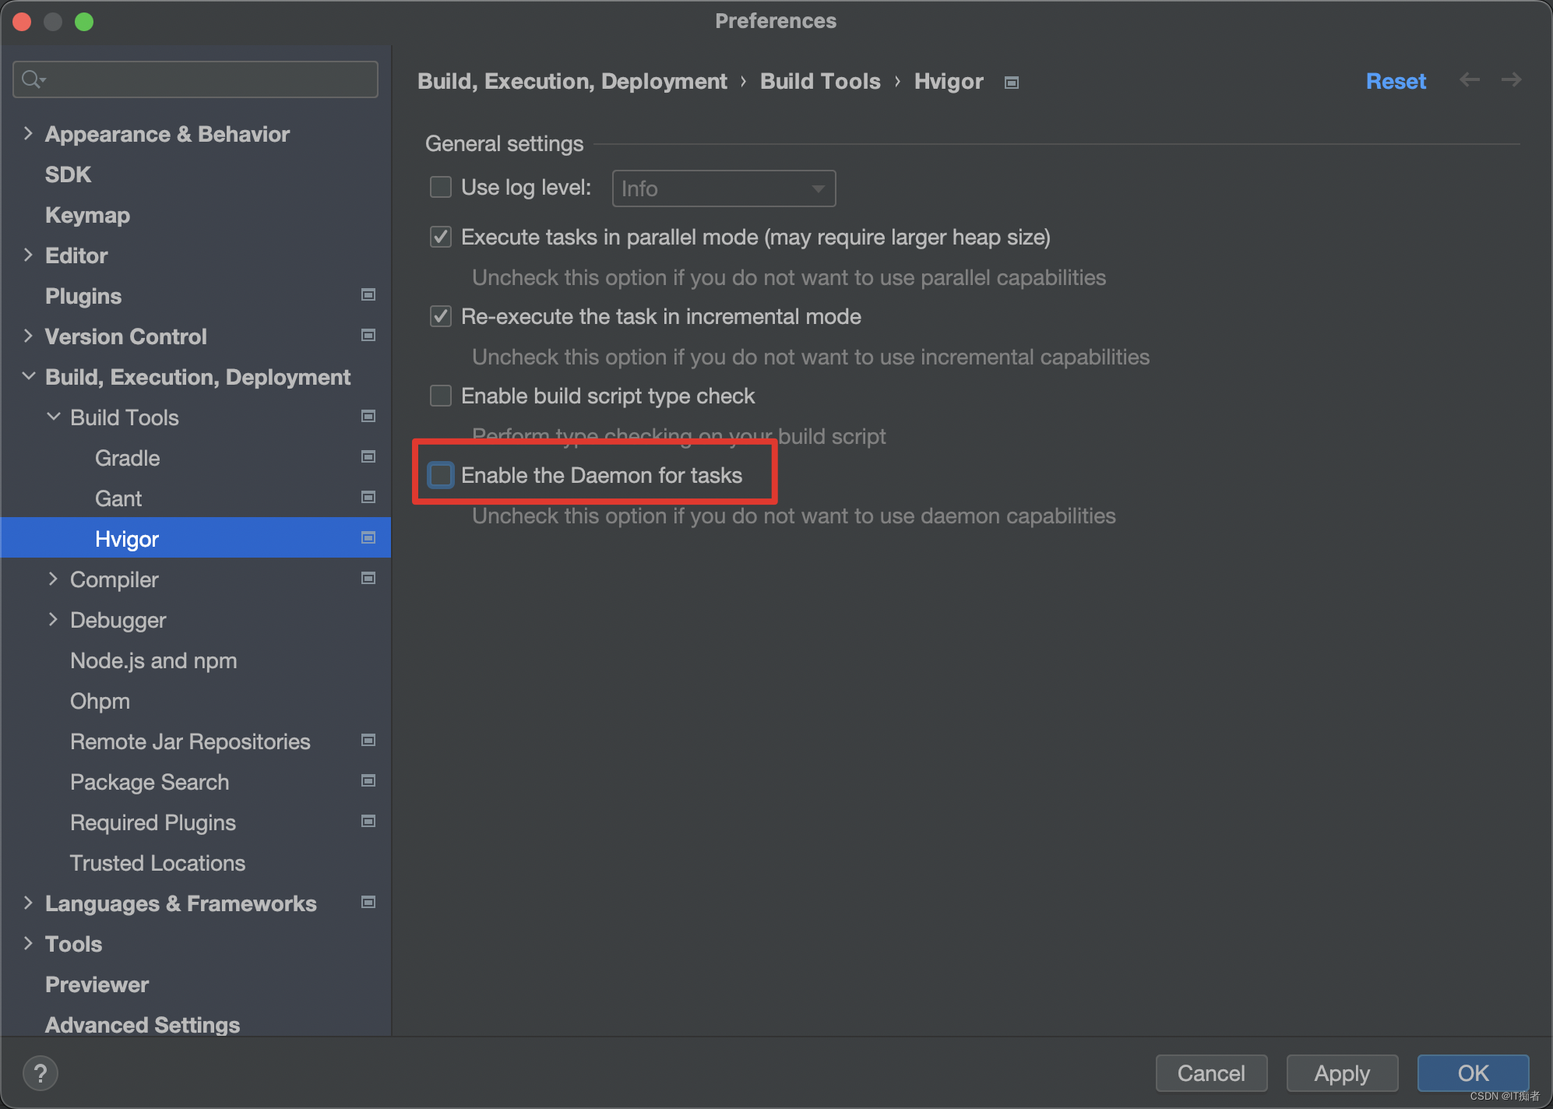This screenshot has height=1109, width=1553.
Task: Click the project-level icon beside Gant
Action: click(368, 498)
